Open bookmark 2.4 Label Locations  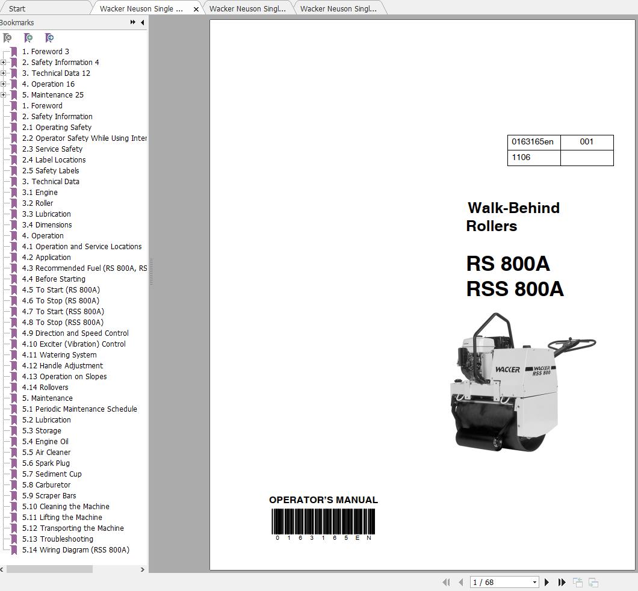[54, 160]
